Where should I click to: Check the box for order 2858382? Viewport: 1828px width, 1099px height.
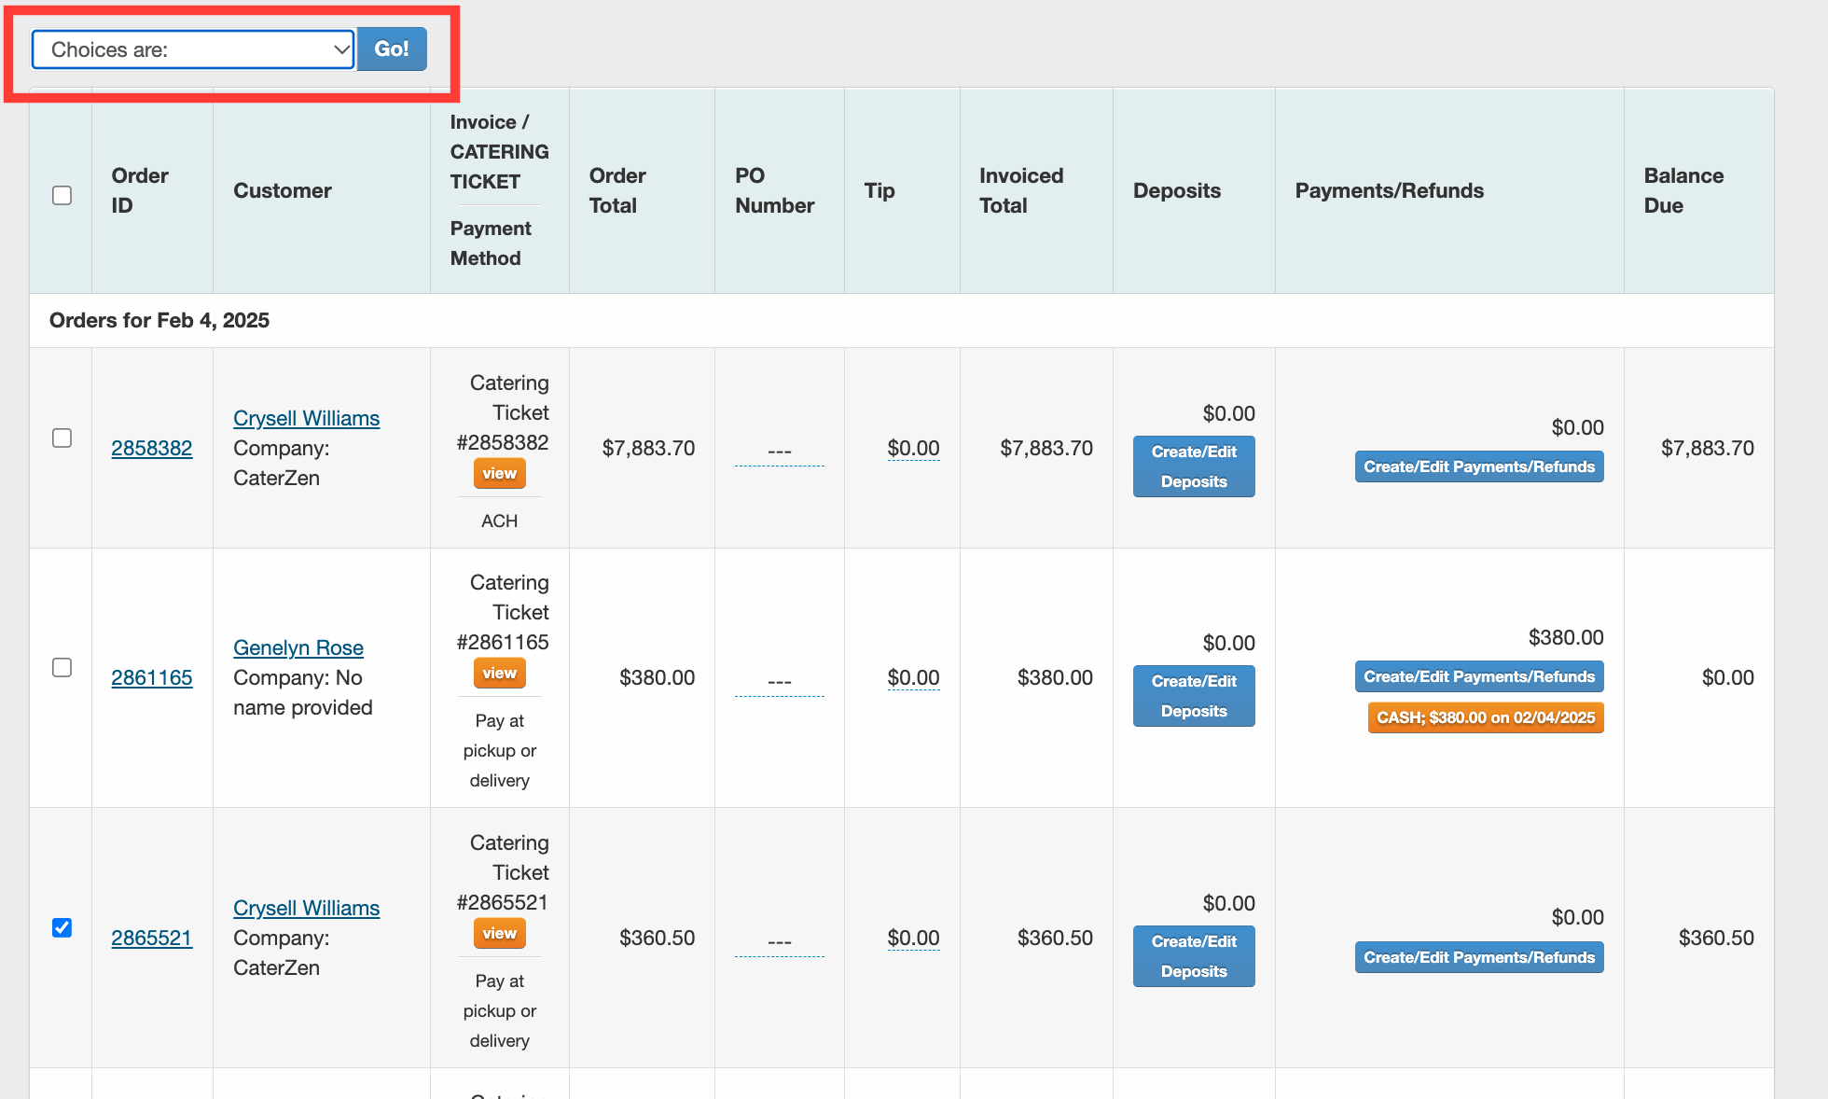click(x=62, y=438)
